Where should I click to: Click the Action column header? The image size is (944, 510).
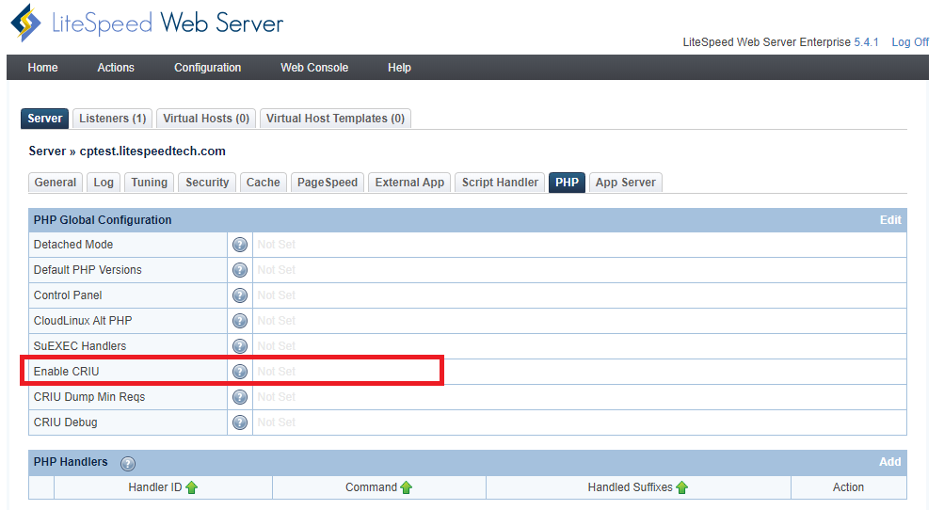click(848, 487)
